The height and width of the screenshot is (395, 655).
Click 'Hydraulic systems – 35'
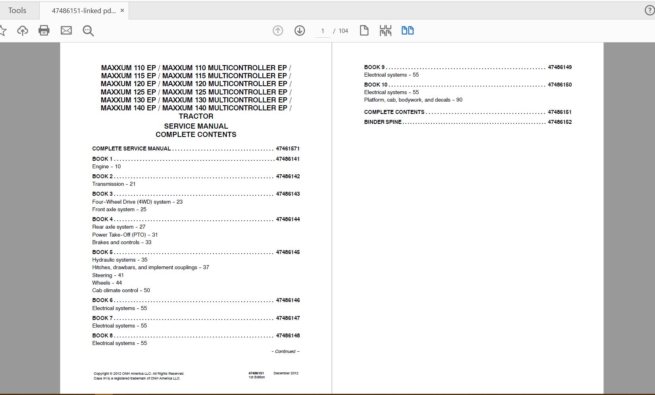[120, 260]
